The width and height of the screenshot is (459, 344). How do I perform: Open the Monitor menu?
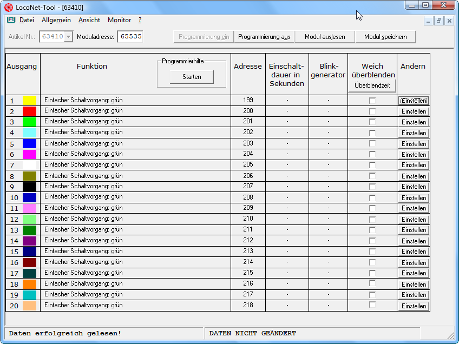coord(120,20)
